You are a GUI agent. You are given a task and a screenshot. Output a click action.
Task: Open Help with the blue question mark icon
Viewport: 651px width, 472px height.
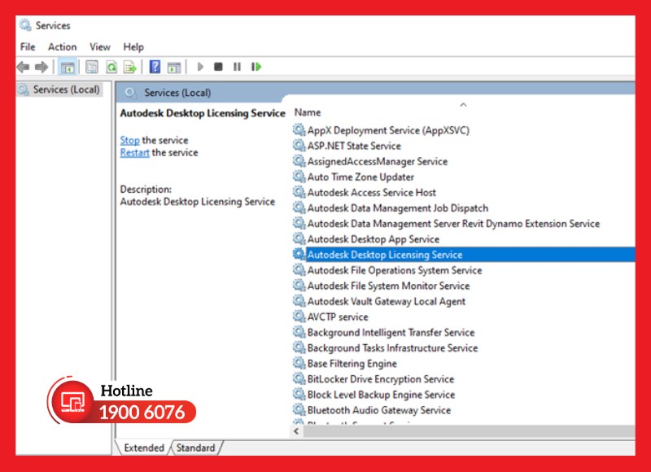pyautogui.click(x=155, y=67)
